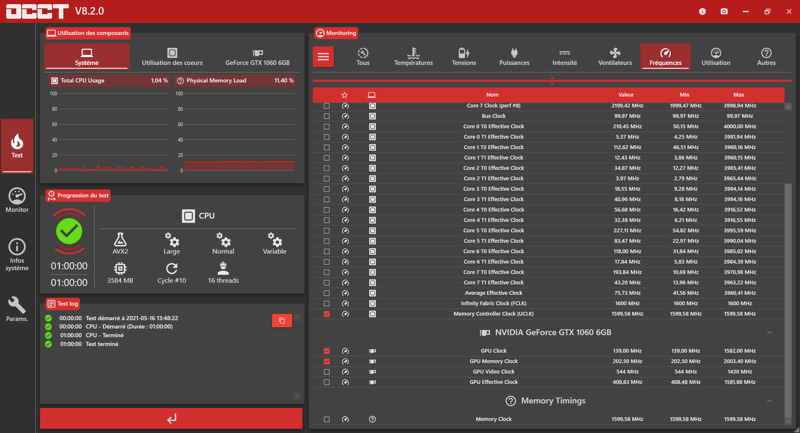Screen dimensions: 800x433
Task: Uncheck Memory Controller Clock (UCLK) checkbox
Action: tap(327, 314)
